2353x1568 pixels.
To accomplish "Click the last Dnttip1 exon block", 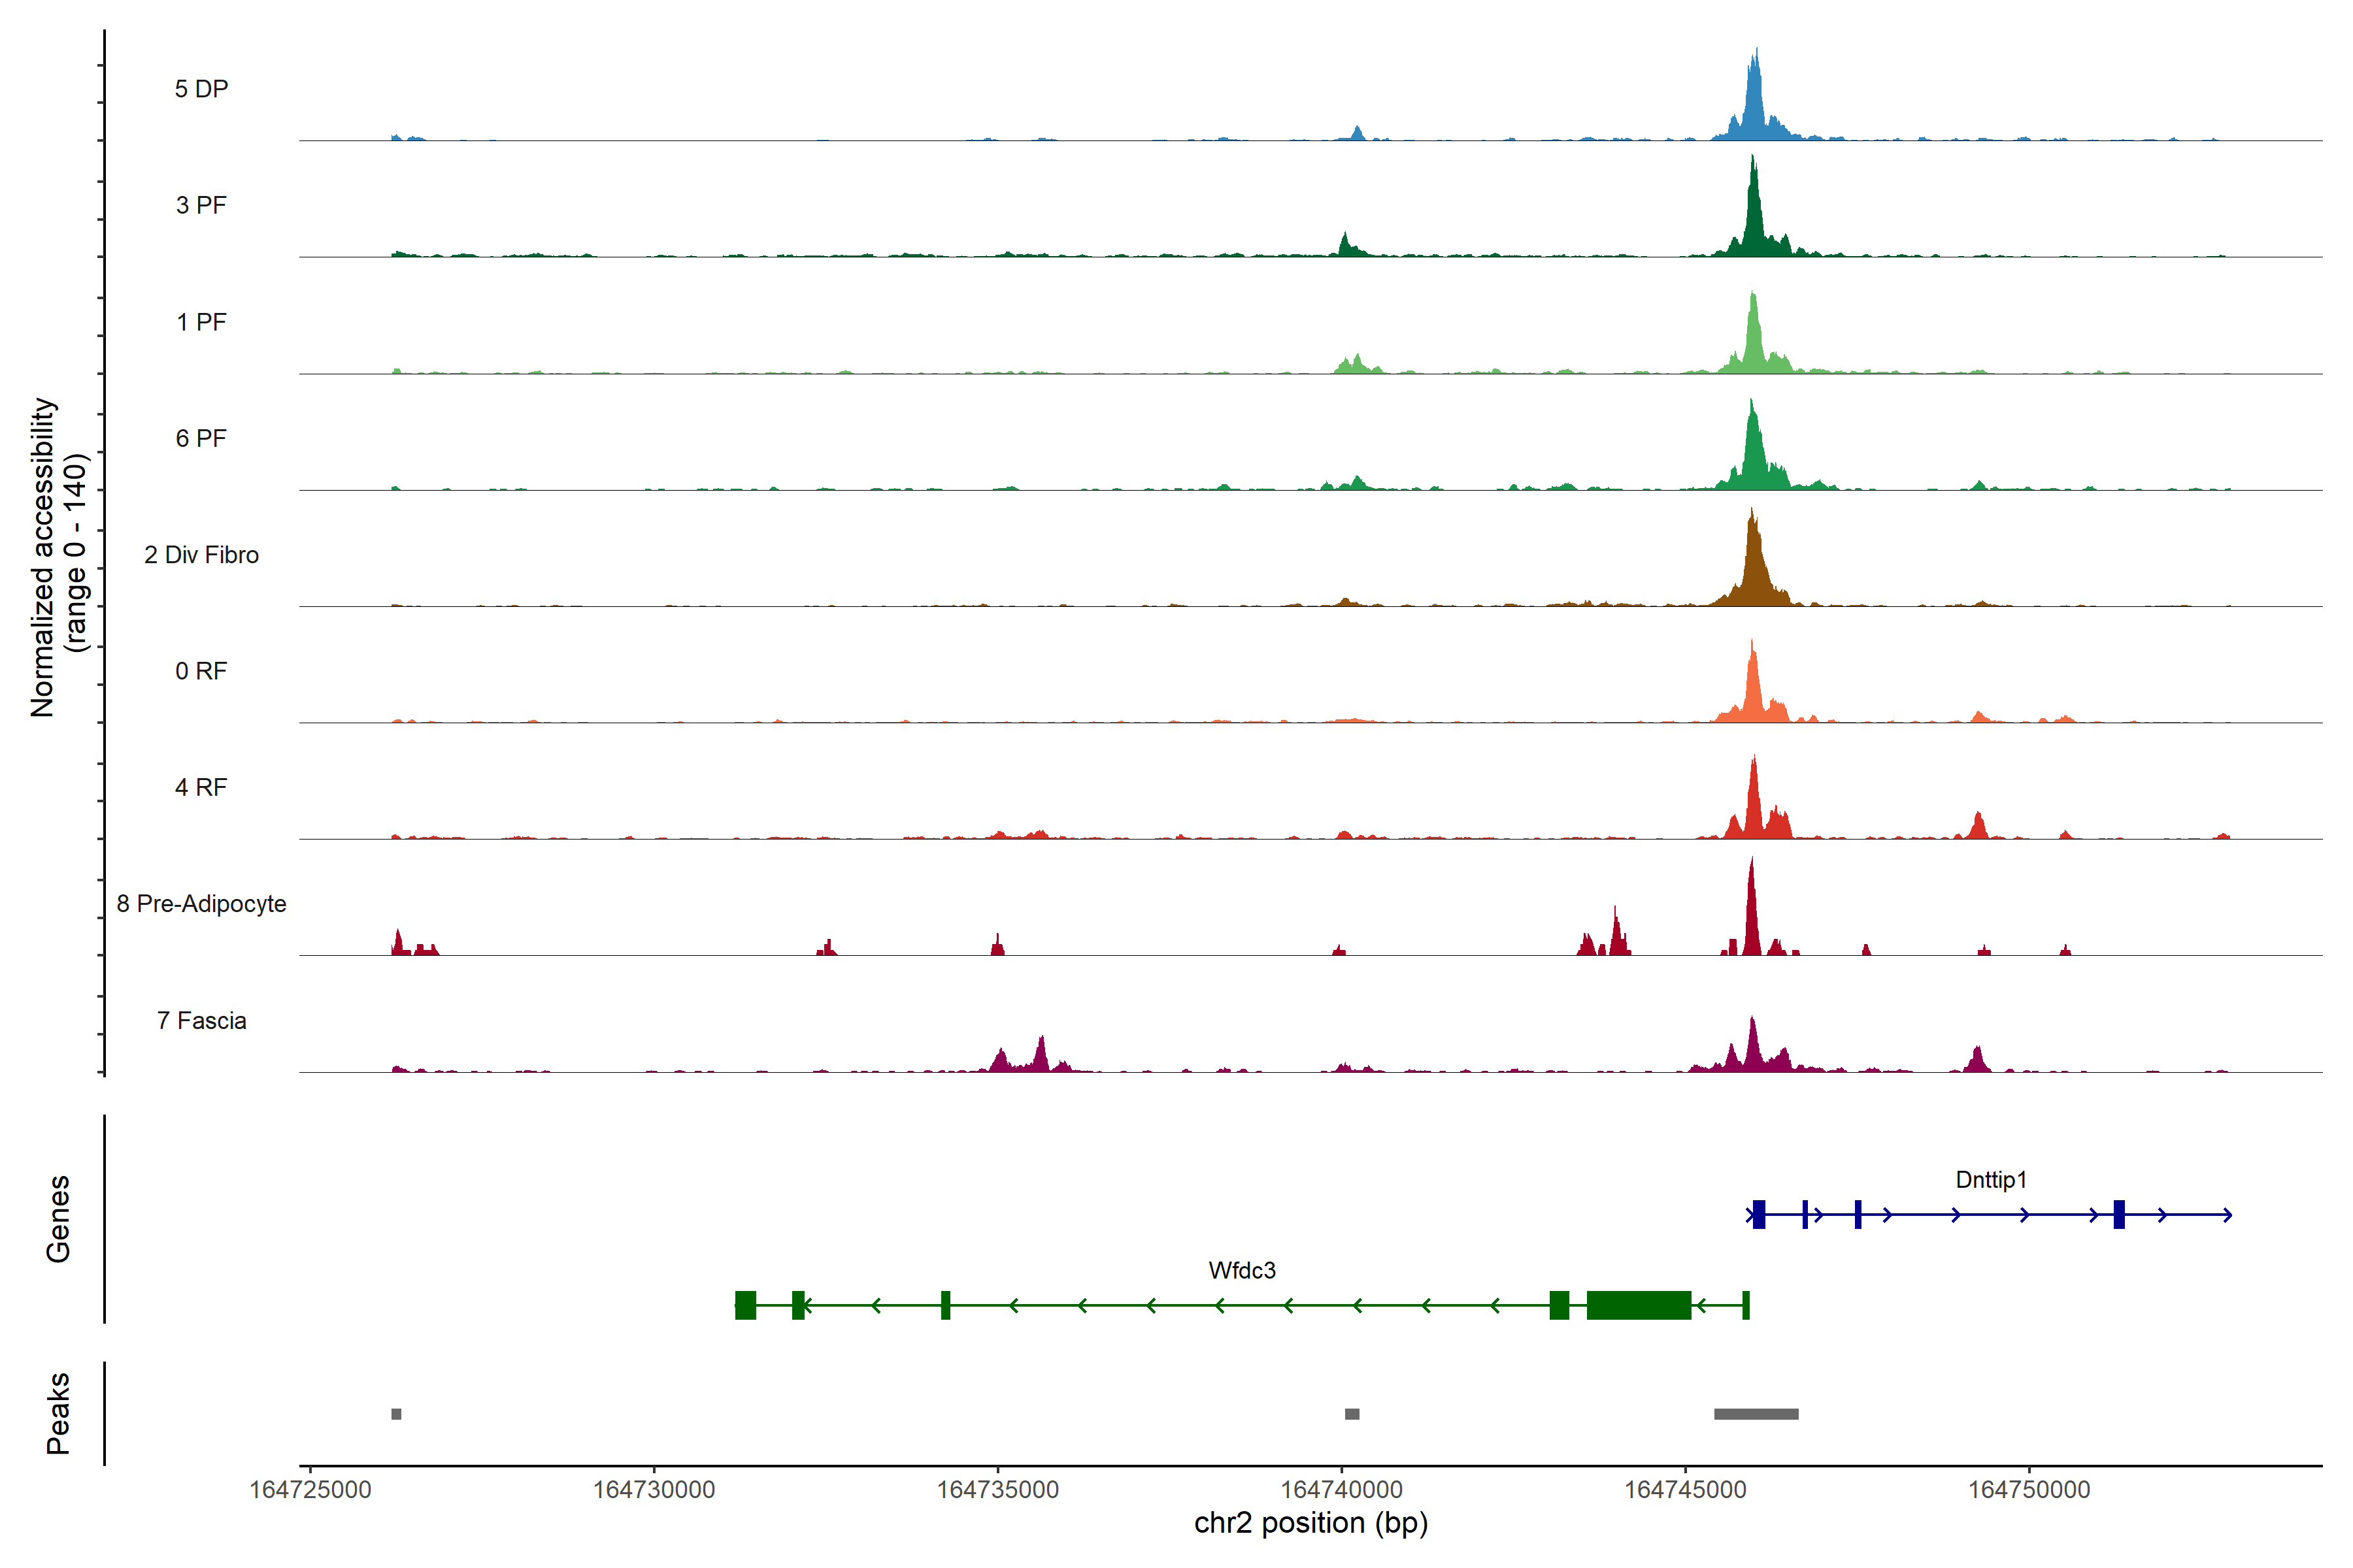I will click(2119, 1215).
